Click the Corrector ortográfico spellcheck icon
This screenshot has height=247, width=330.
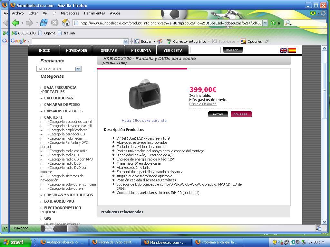(x=169, y=41)
